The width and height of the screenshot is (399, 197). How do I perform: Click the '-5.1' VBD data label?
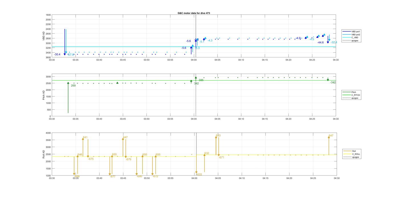(x=202, y=42)
